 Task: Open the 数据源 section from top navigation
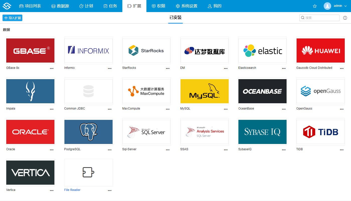pyautogui.click(x=60, y=6)
